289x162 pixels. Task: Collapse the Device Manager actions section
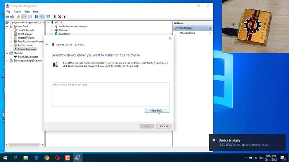(x=210, y=28)
